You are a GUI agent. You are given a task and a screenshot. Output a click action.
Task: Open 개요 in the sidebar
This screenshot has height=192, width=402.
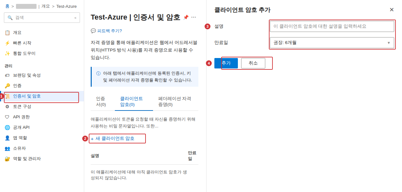click(x=42, y=33)
